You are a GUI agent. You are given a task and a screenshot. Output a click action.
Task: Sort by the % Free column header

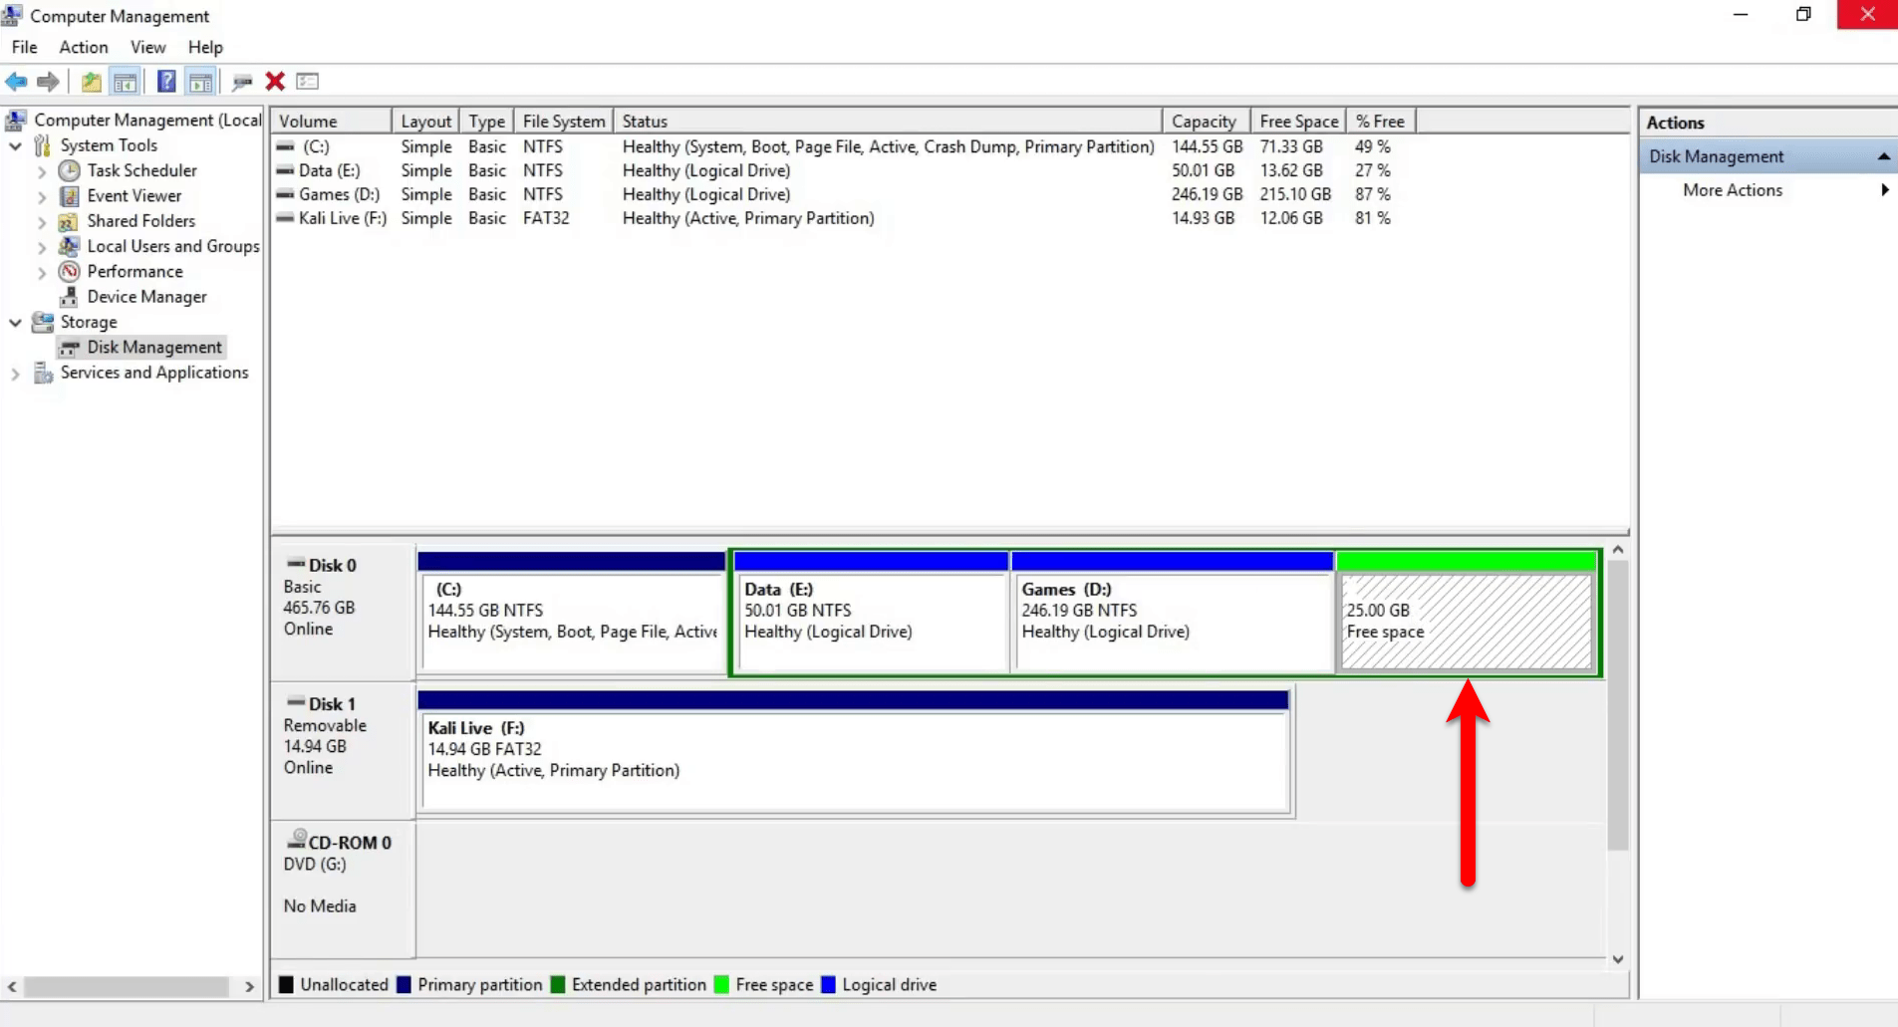tap(1381, 121)
